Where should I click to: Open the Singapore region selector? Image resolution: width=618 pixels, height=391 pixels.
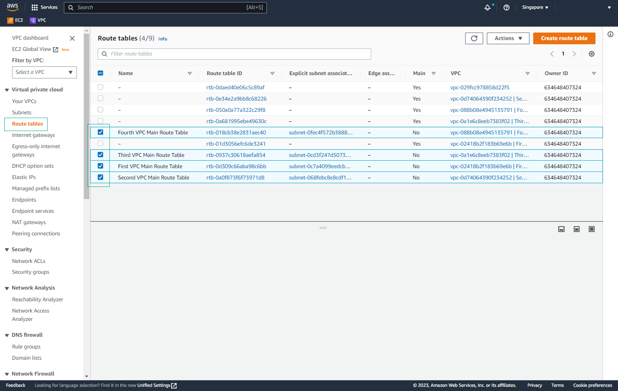pos(535,8)
